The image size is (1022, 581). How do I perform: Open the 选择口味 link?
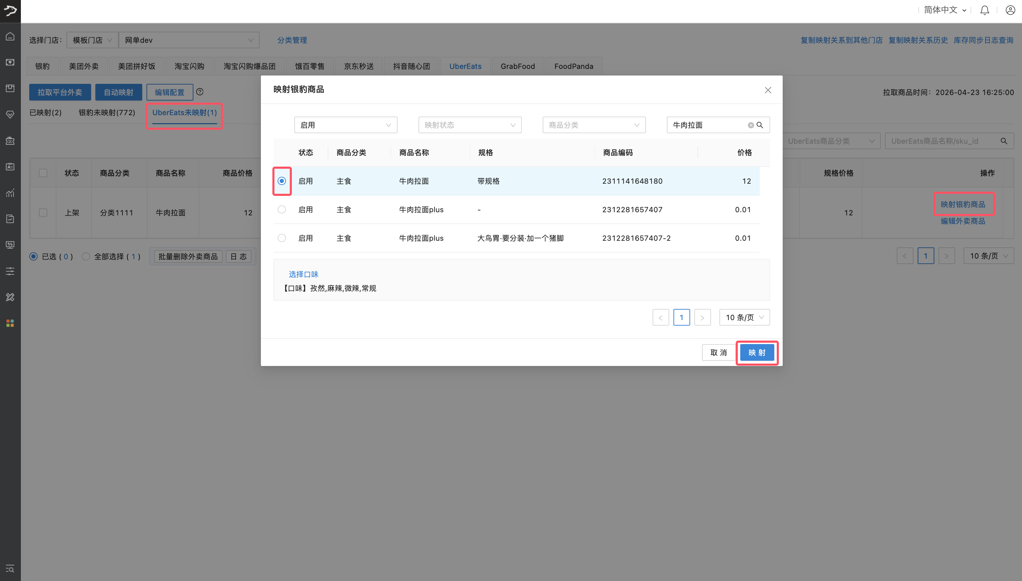point(304,274)
